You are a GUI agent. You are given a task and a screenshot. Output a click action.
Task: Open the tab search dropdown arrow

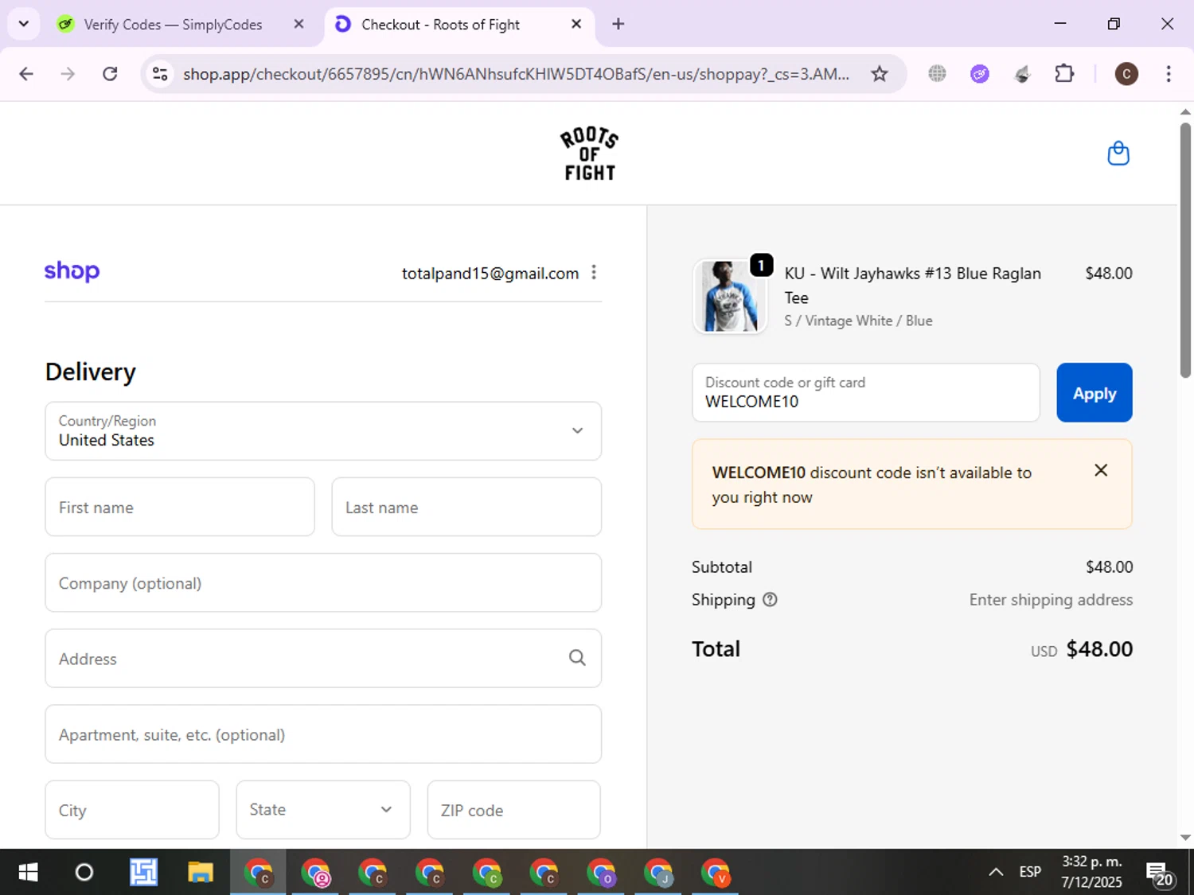click(x=23, y=24)
